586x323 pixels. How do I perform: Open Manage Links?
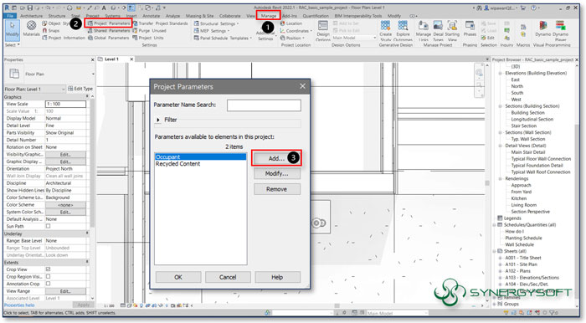[423, 31]
